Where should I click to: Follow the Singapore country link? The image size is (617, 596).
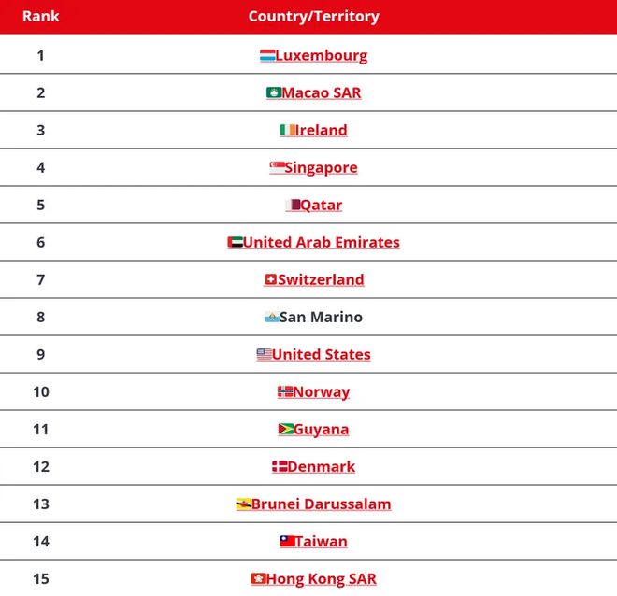pyautogui.click(x=321, y=168)
